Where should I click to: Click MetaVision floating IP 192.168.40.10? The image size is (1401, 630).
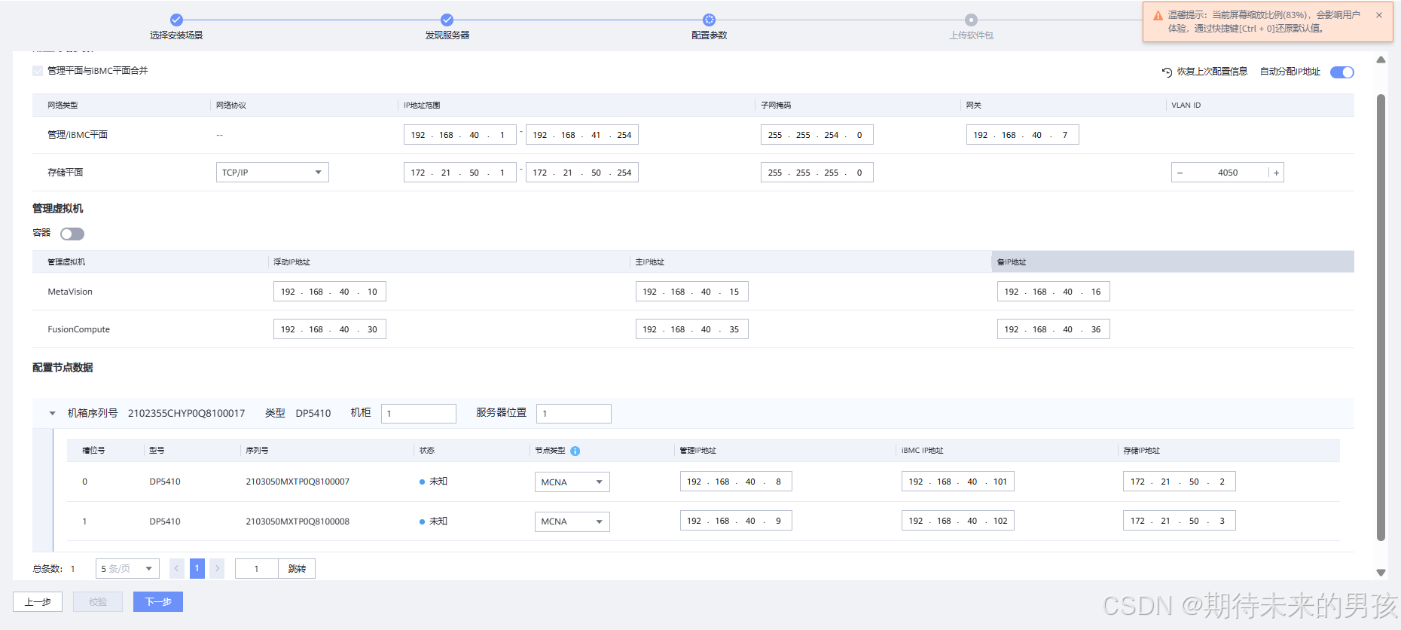(330, 292)
